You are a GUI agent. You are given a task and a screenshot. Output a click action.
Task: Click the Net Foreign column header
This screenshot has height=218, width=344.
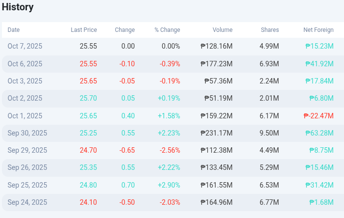(x=318, y=30)
